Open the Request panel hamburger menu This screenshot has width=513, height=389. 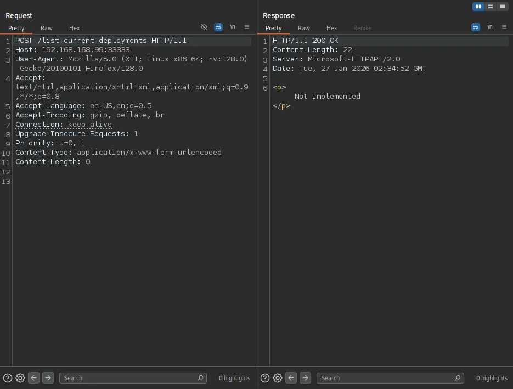247,27
